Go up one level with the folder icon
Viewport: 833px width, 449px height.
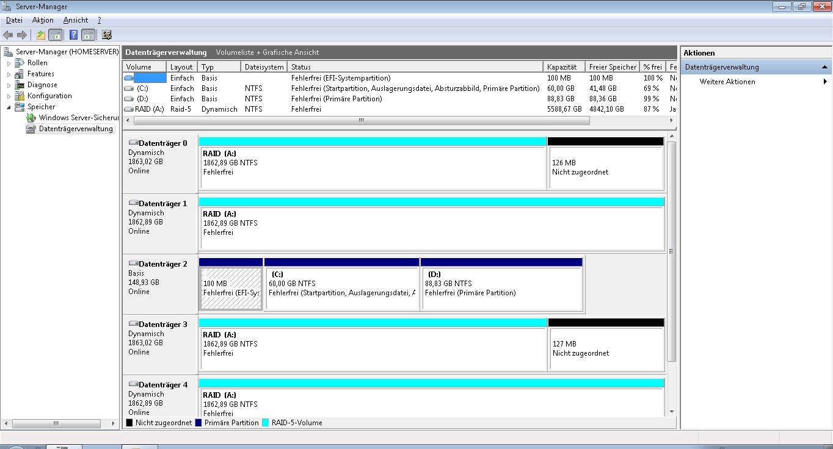point(41,35)
